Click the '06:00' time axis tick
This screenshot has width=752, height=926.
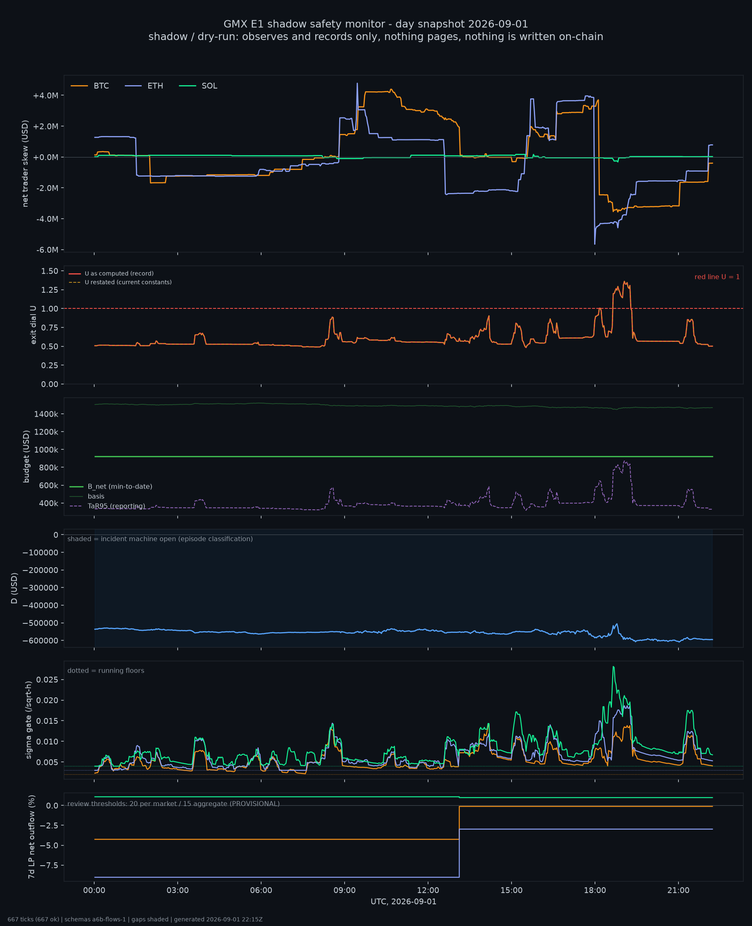[261, 890]
